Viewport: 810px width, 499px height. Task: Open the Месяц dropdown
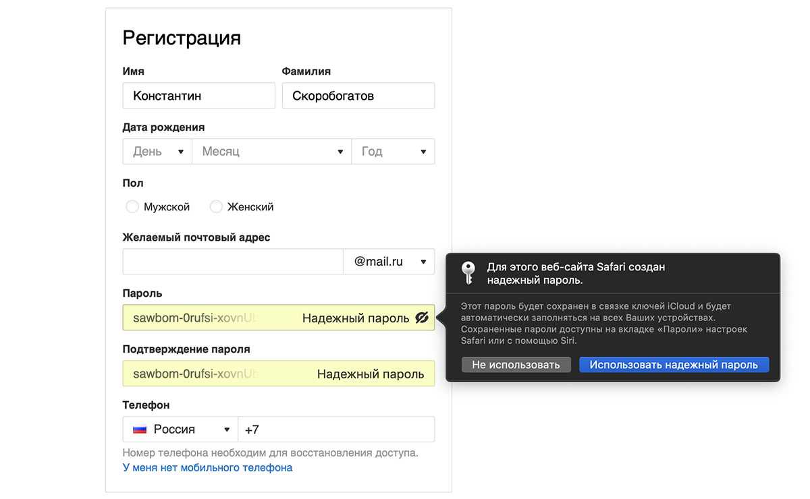(x=271, y=152)
